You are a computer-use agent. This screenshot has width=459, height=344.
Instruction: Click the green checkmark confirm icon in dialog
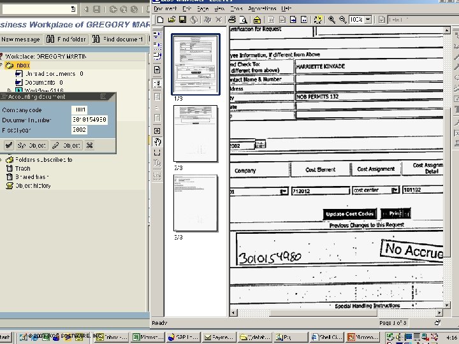9,145
